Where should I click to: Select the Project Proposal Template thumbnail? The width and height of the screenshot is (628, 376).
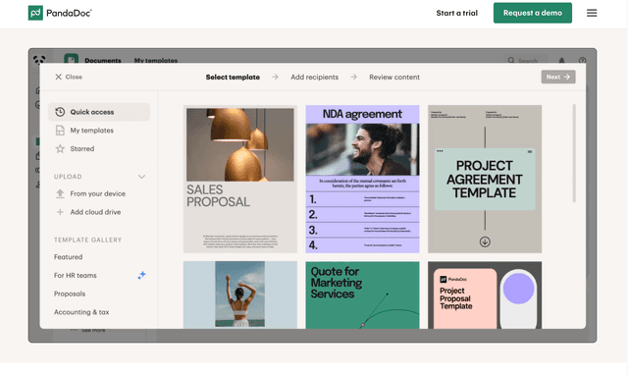(x=485, y=295)
